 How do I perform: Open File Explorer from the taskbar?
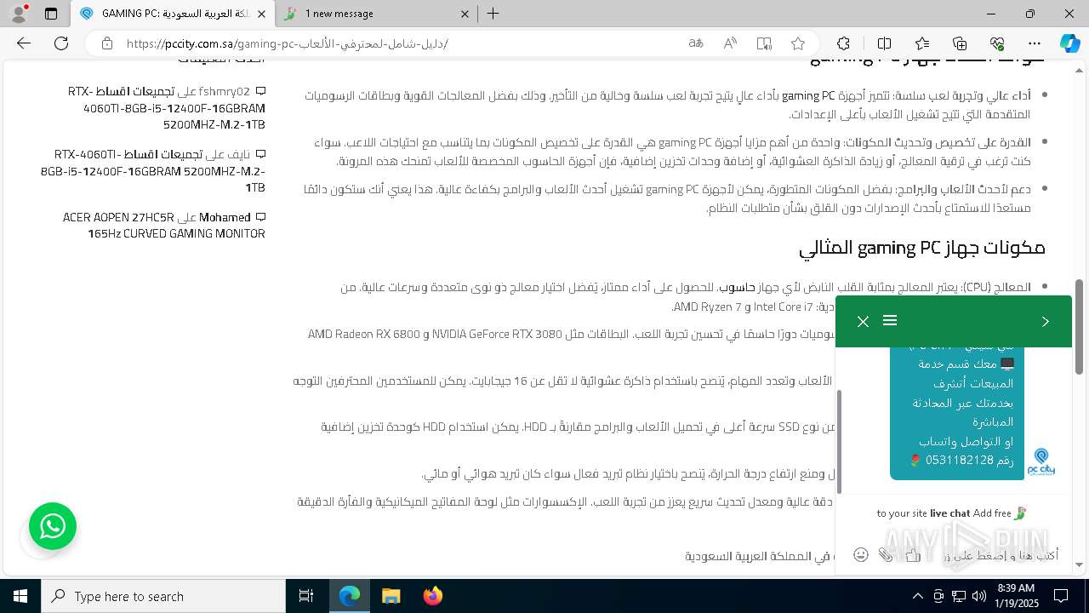pyautogui.click(x=391, y=596)
